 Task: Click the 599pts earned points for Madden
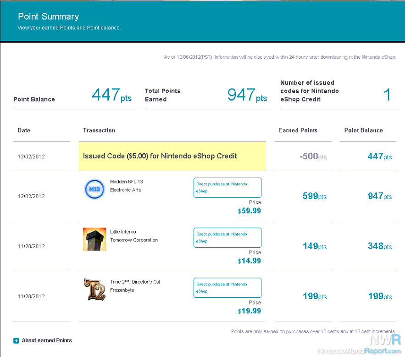click(315, 196)
